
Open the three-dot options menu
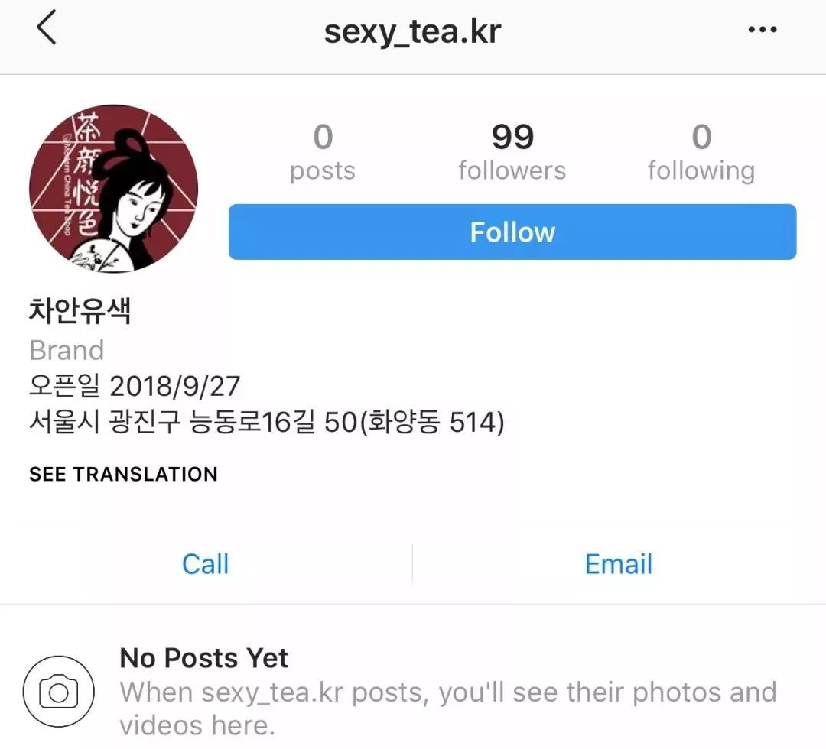[x=763, y=30]
